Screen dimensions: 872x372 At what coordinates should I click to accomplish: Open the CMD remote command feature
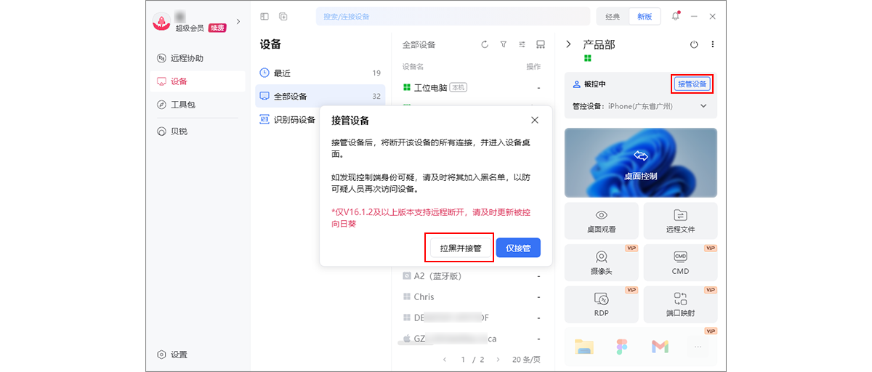680,262
